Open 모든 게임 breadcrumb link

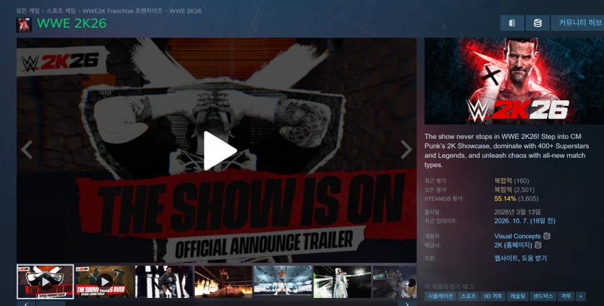coord(28,11)
